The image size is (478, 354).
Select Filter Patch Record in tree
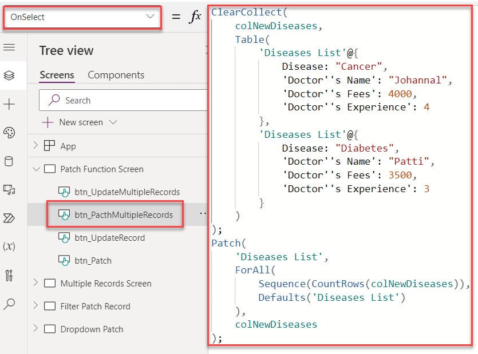[x=95, y=306]
